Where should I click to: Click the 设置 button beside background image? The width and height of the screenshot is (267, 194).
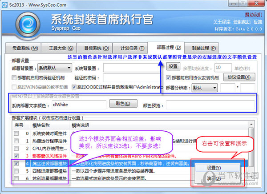pyautogui.click(x=173, y=66)
